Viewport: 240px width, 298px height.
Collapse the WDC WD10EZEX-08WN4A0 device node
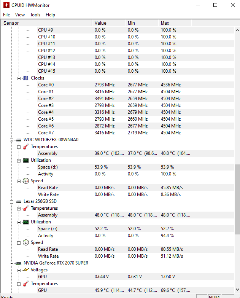click(11, 140)
